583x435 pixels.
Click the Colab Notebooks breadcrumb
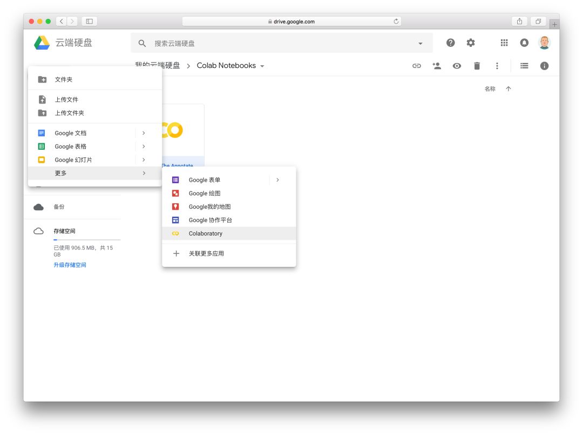pyautogui.click(x=226, y=66)
